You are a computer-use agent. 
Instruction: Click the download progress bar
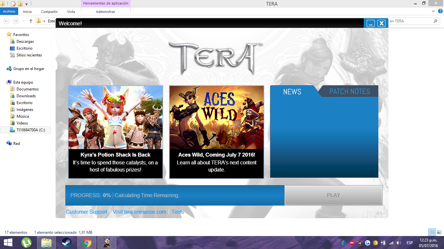(175, 195)
